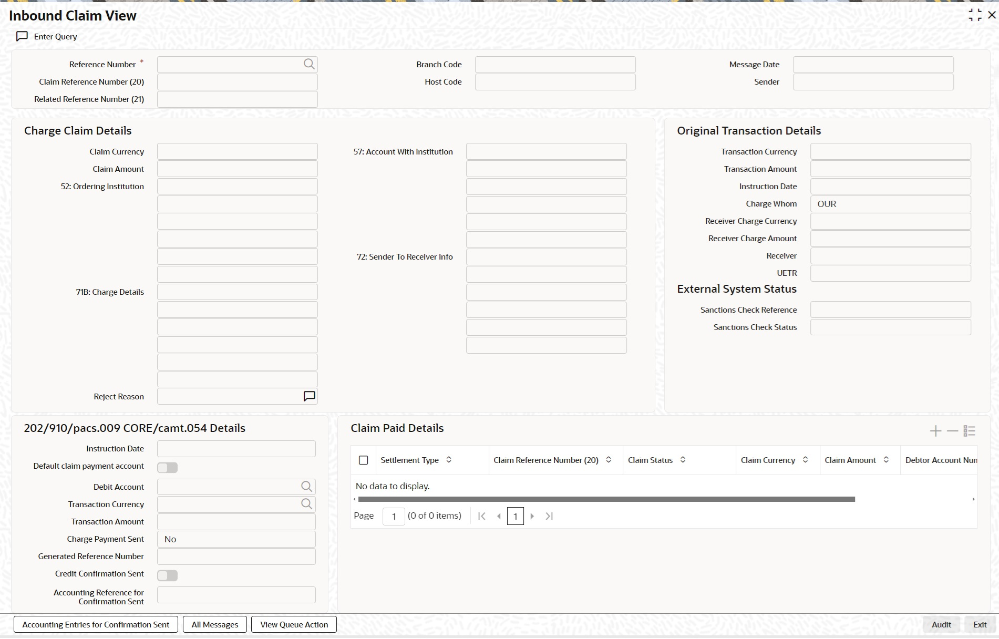Toggle Credit Confirmation Sent switch

[x=168, y=575]
